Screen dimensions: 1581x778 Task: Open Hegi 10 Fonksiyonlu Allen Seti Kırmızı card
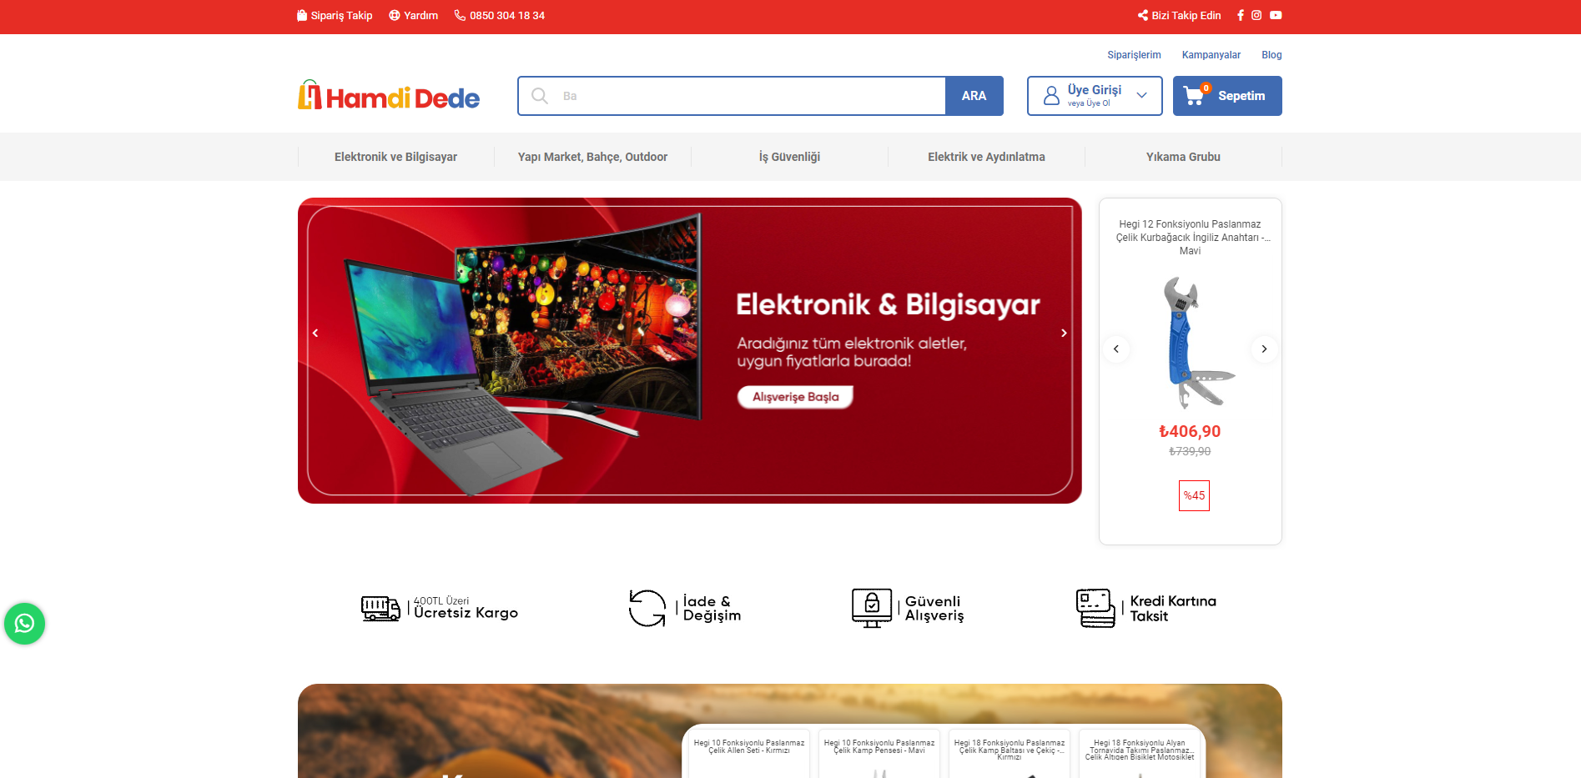point(748,753)
